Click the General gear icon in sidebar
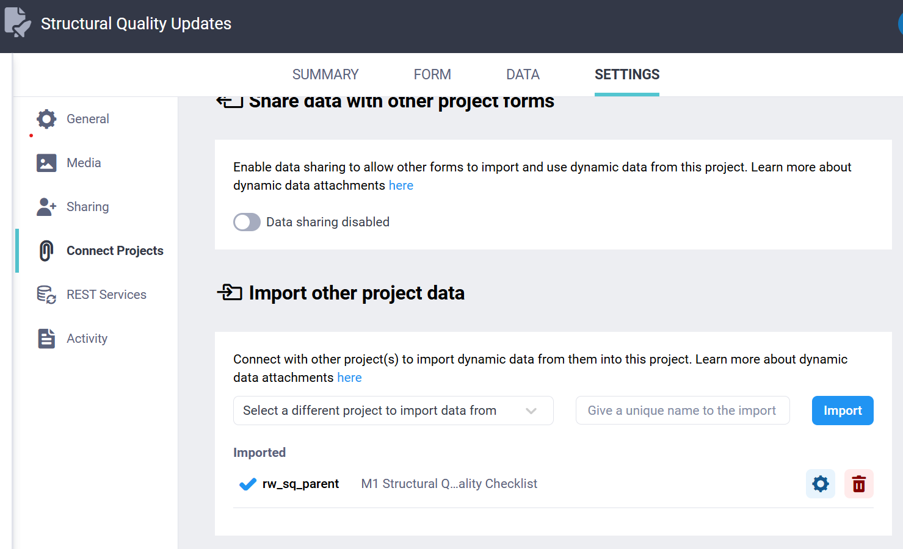This screenshot has width=903, height=549. click(46, 119)
